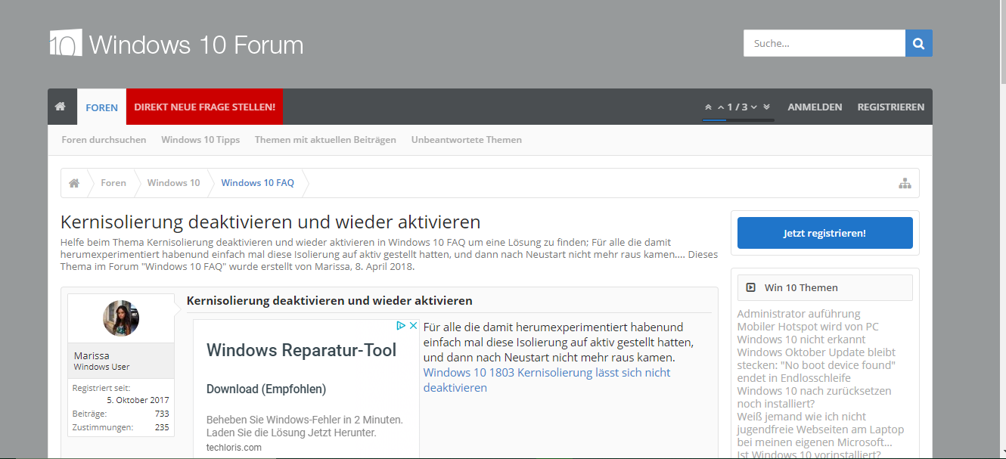Click registration date 5. Oktober 2017
The image size is (1006, 459).
138,400
